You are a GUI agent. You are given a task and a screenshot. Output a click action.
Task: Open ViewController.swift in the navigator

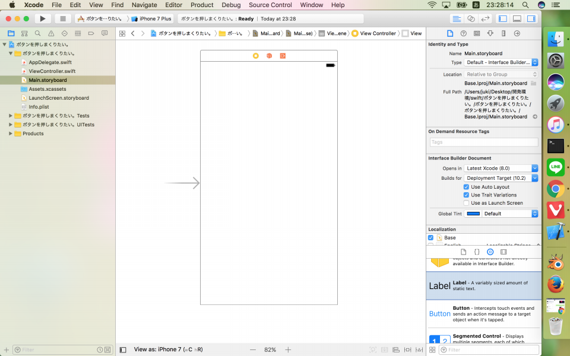tap(52, 71)
